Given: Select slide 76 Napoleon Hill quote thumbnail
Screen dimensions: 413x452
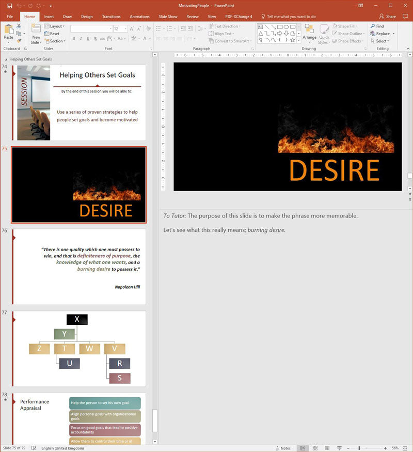Looking at the screenshot, I should click(79, 267).
